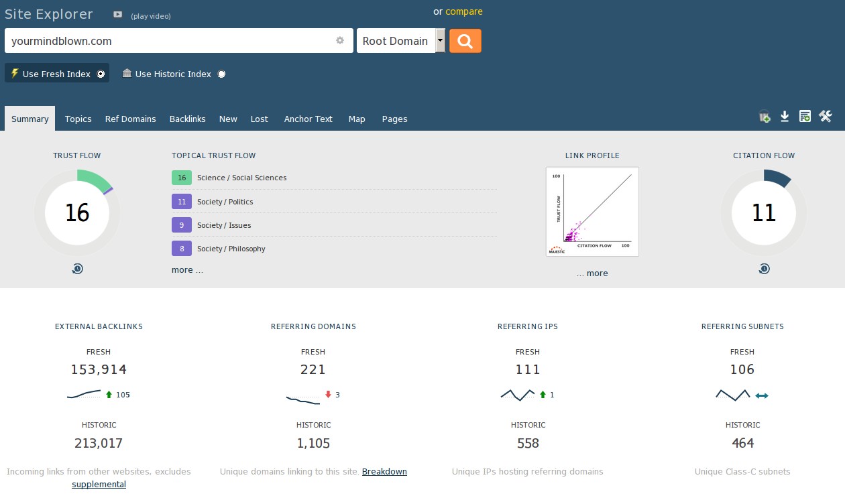Image resolution: width=845 pixels, height=502 pixels.
Task: Open the Root Domain dropdown
Action: tap(400, 41)
